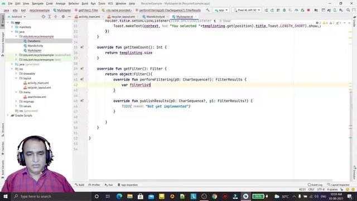Open the File menu
Screen dimensions: 357x201
coord(10,3)
